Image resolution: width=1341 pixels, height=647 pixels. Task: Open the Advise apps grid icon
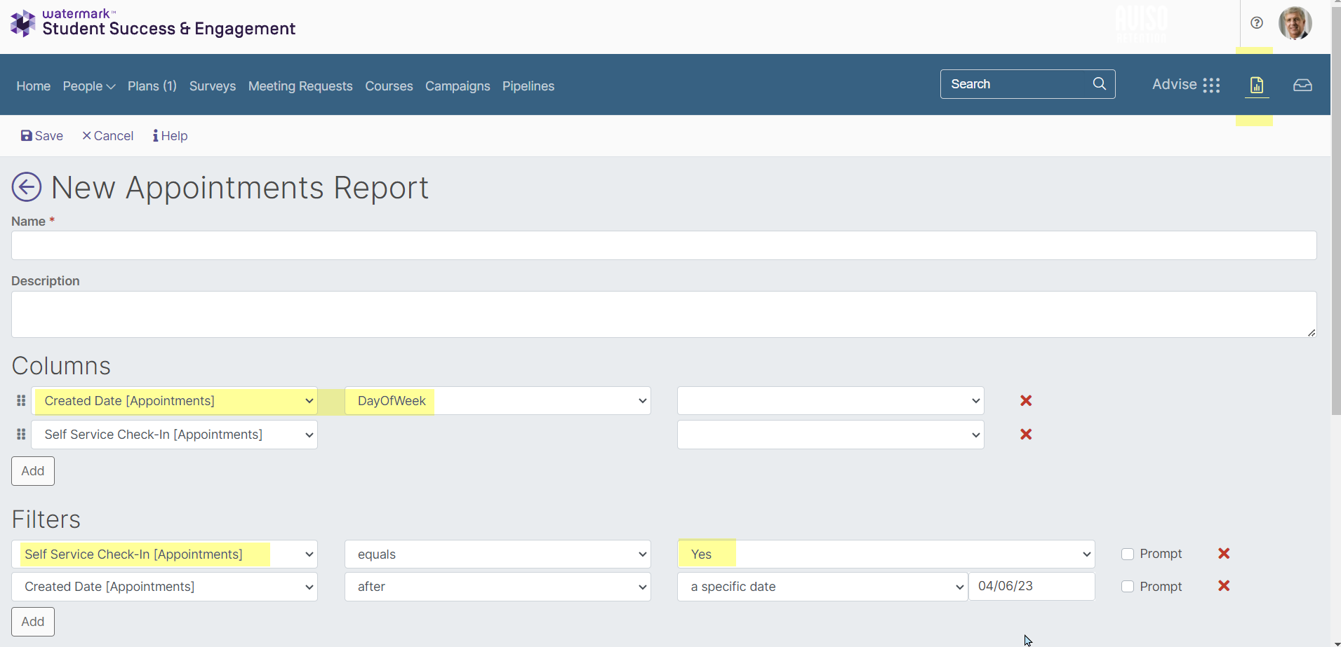coord(1211,86)
